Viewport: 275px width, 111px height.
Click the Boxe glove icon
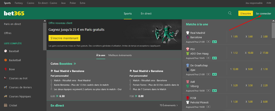[6, 69]
